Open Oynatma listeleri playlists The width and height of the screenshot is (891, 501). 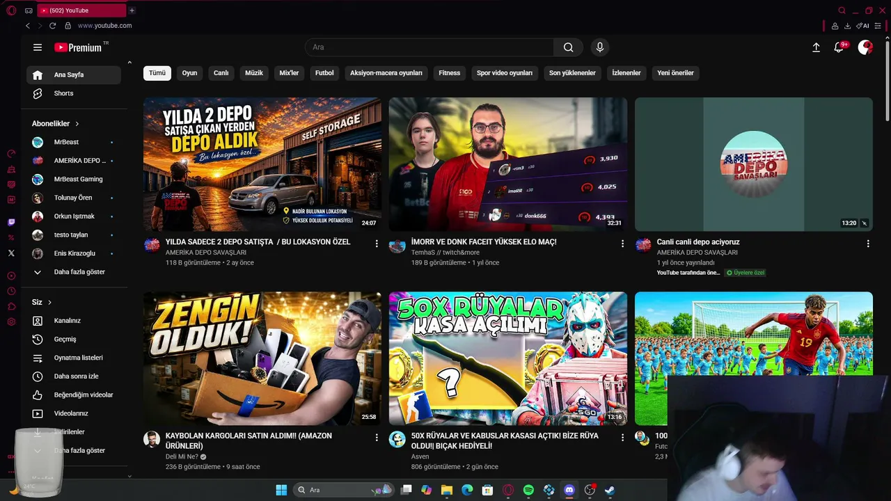(x=74, y=358)
